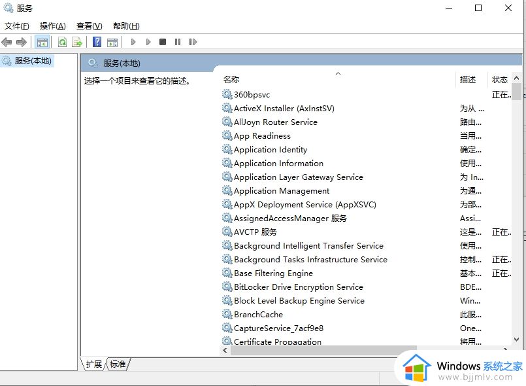
Task: Click the horizontal scrollbar thumb
Action: (x=323, y=351)
